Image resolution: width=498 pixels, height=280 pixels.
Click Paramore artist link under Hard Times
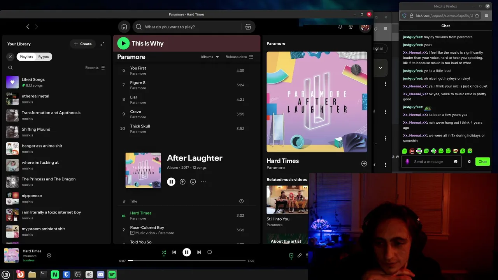click(275, 168)
